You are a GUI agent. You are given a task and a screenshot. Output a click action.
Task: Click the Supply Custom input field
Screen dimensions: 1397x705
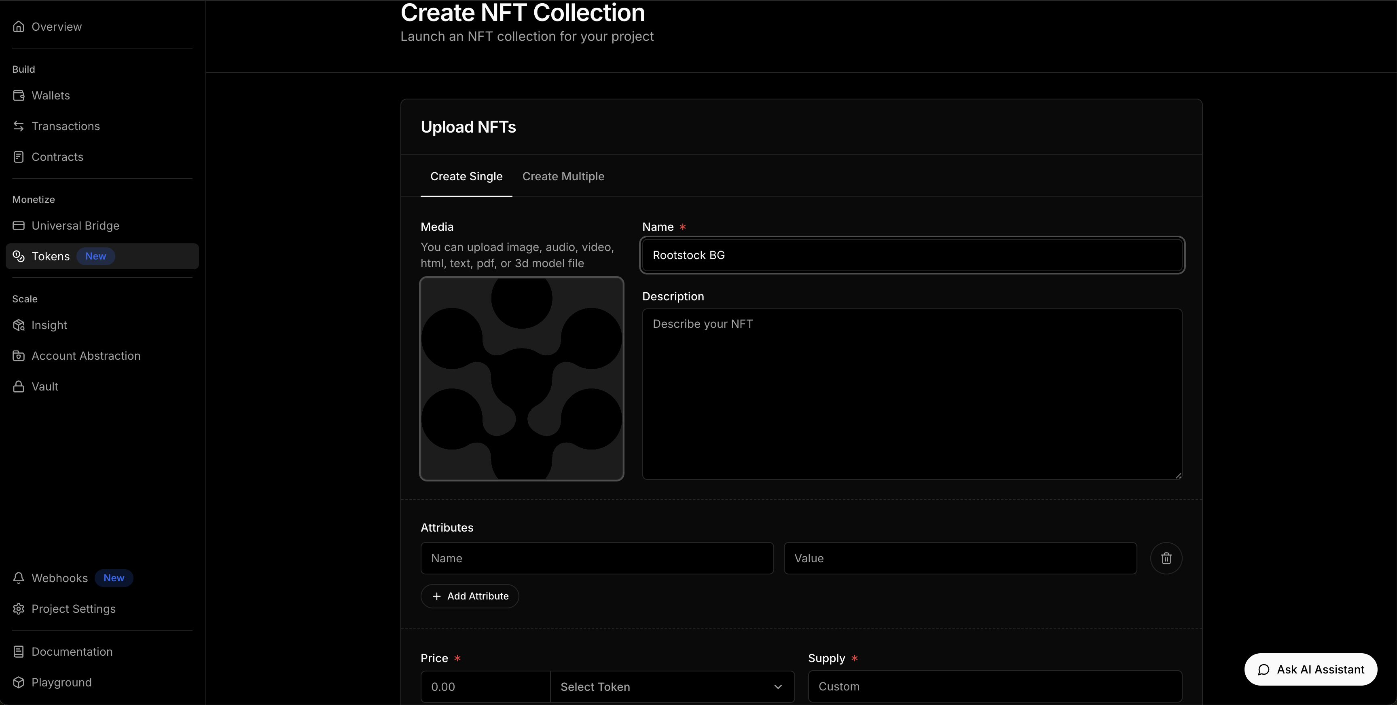995,686
